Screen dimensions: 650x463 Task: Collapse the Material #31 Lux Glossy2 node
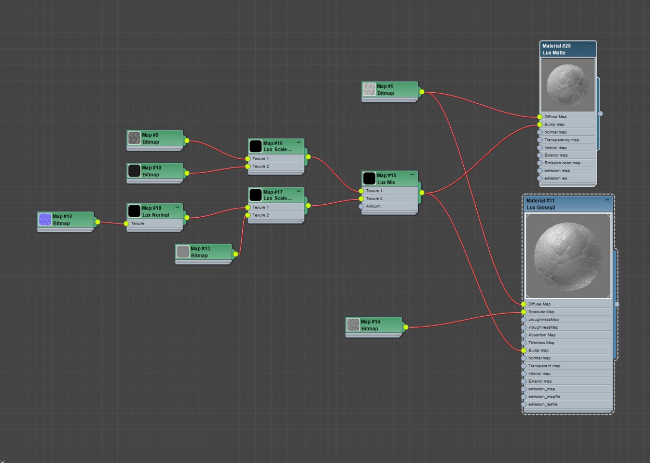point(607,200)
